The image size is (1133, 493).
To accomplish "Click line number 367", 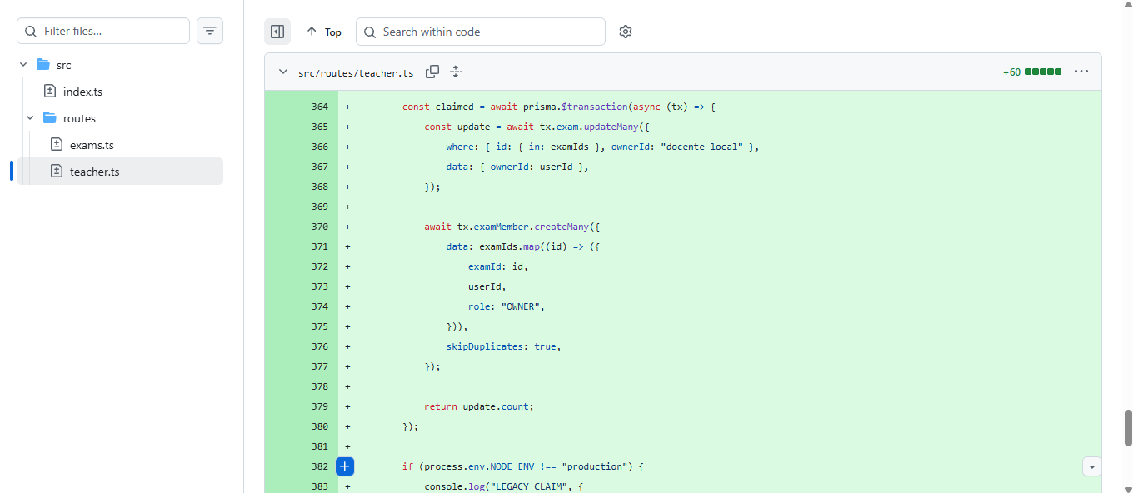I will 319,167.
